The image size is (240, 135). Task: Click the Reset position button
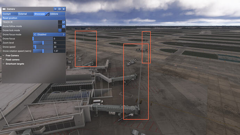pos(34,18)
